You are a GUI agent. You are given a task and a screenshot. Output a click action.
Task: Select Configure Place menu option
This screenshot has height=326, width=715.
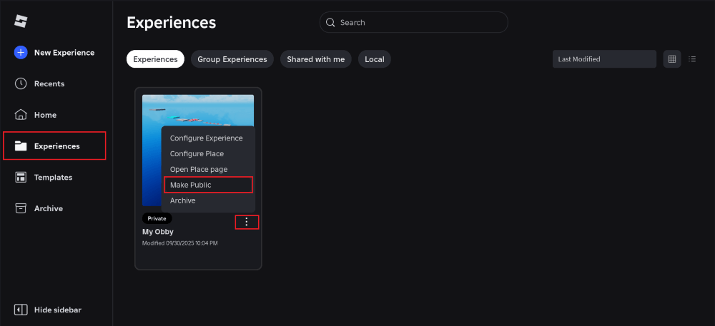(x=197, y=154)
